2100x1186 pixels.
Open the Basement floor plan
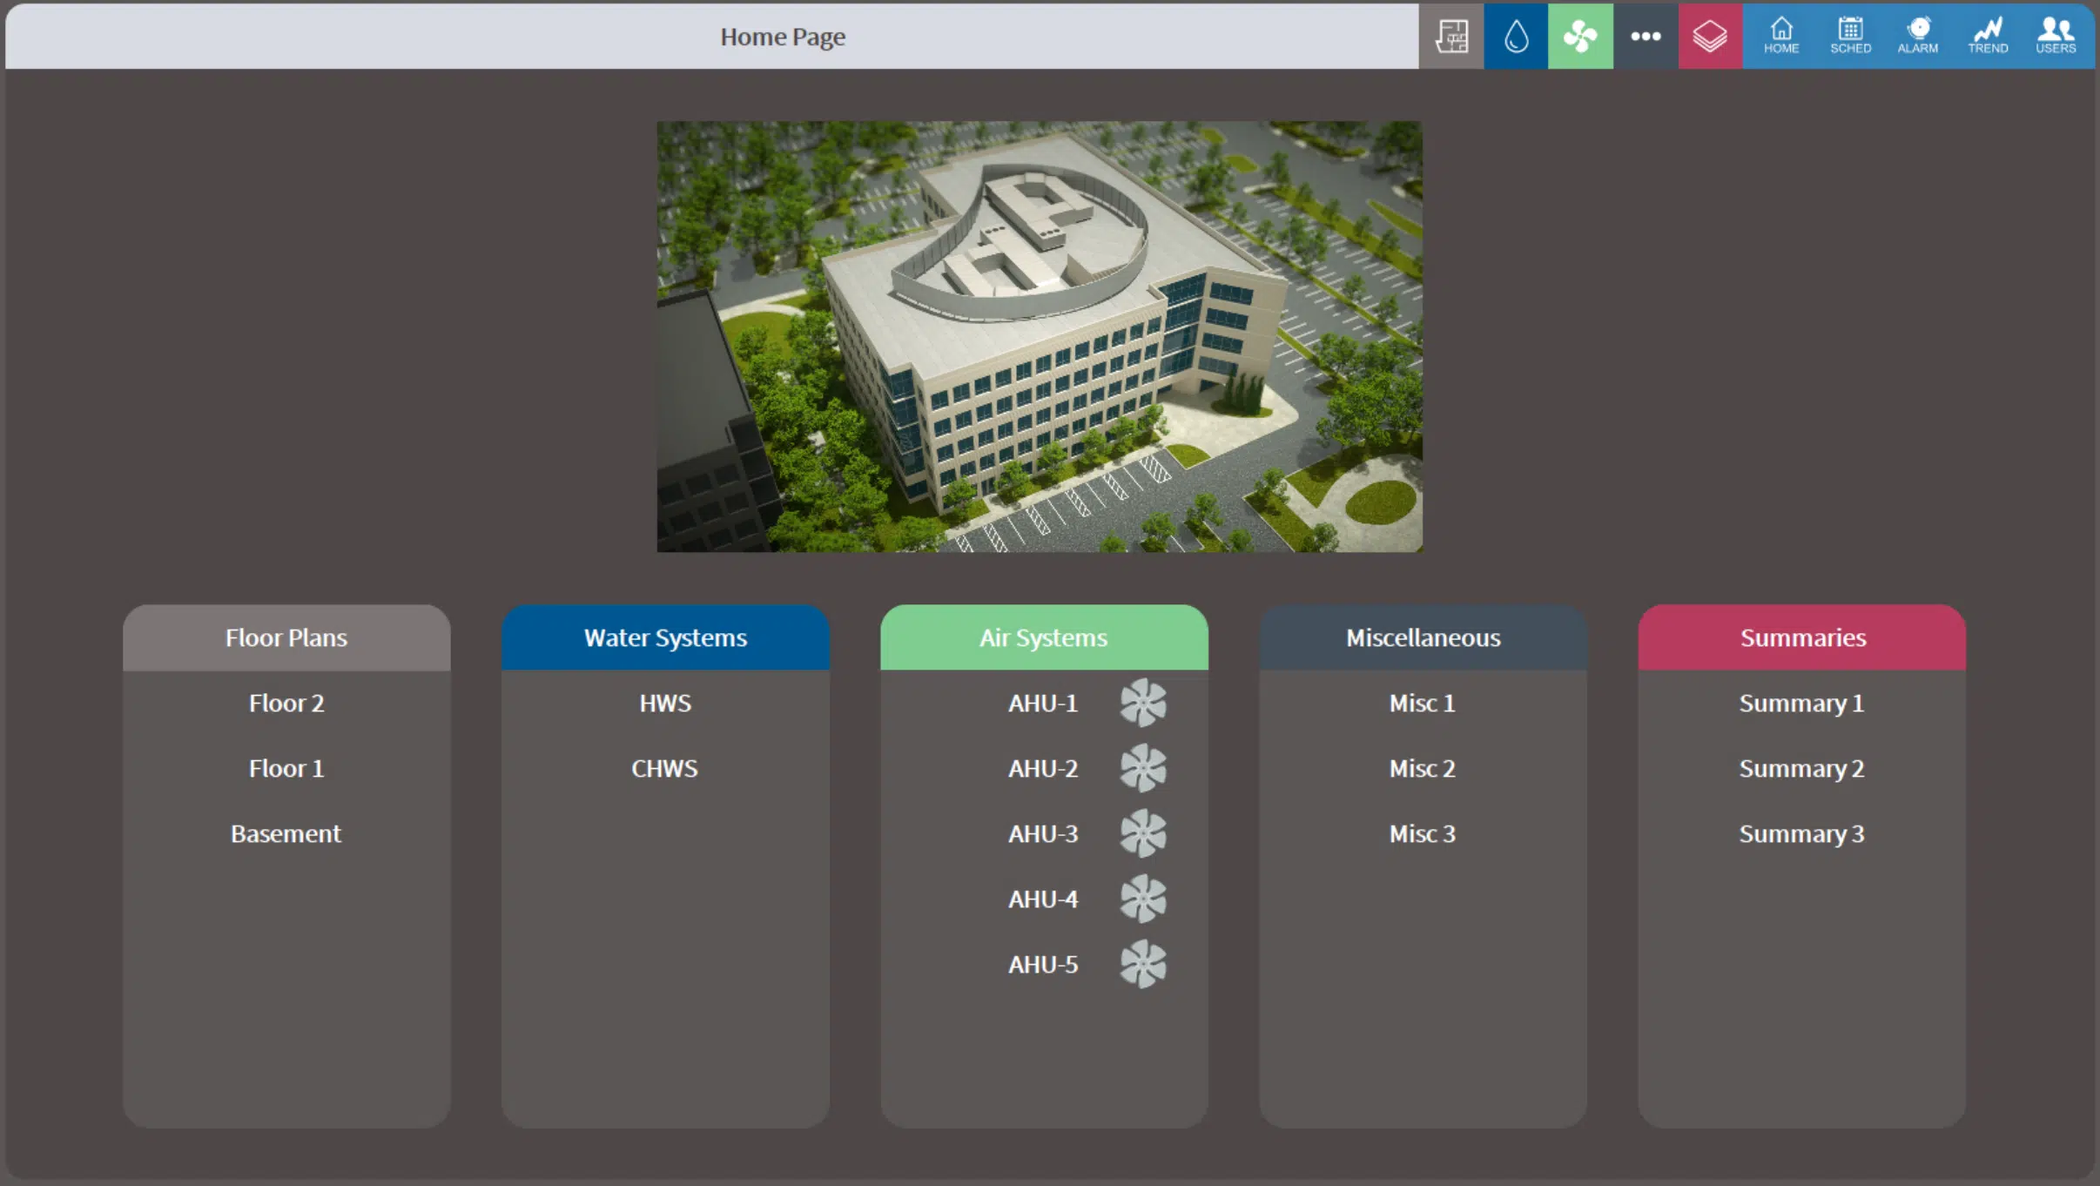click(286, 833)
